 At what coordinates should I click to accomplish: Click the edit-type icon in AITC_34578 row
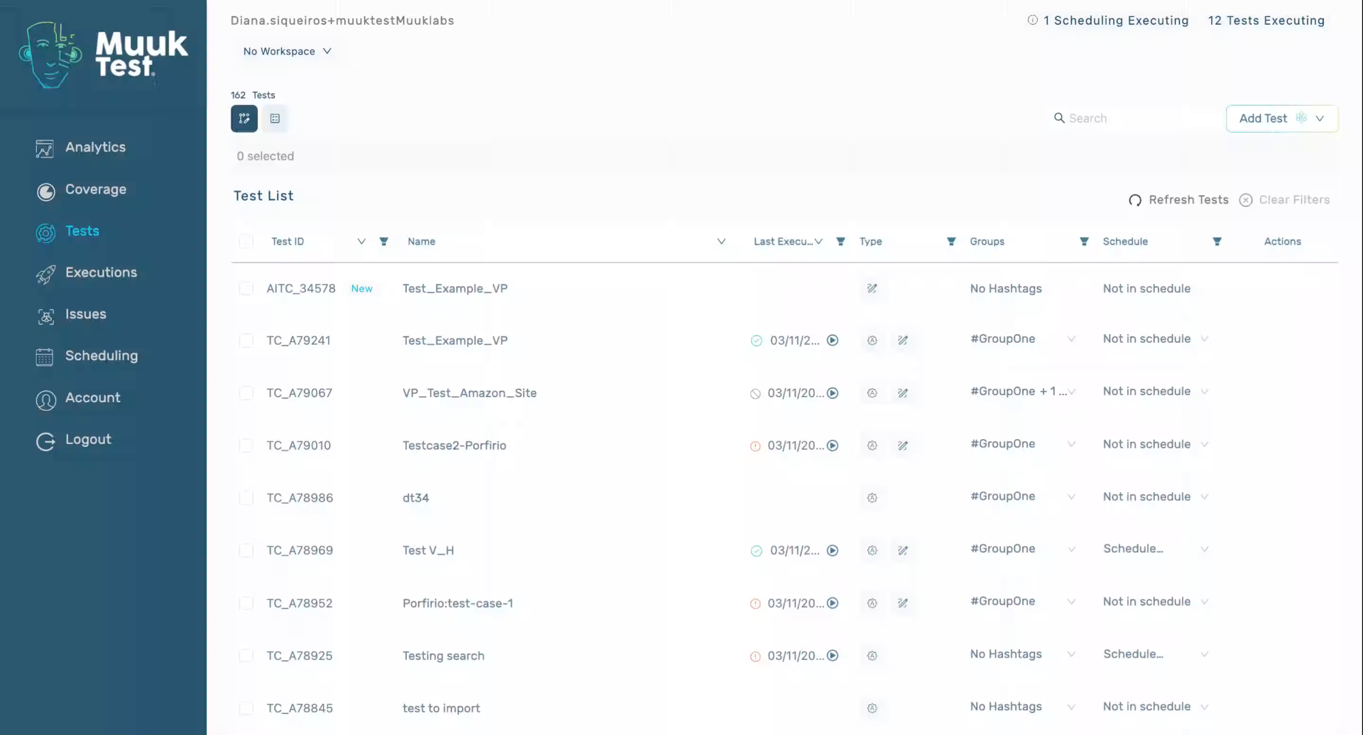[872, 288]
